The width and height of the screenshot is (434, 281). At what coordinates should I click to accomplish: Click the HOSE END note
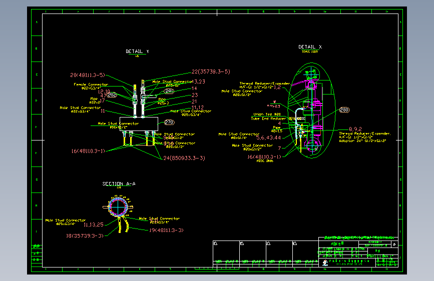coord(265,160)
